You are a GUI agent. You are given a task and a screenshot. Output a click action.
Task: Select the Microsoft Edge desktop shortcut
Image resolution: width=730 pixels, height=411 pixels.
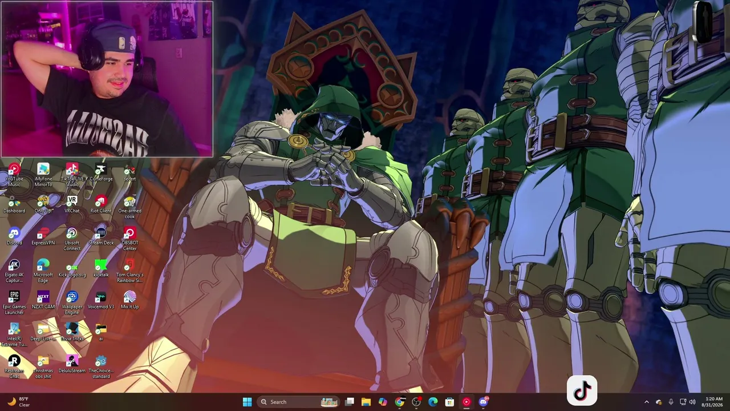pos(43,271)
